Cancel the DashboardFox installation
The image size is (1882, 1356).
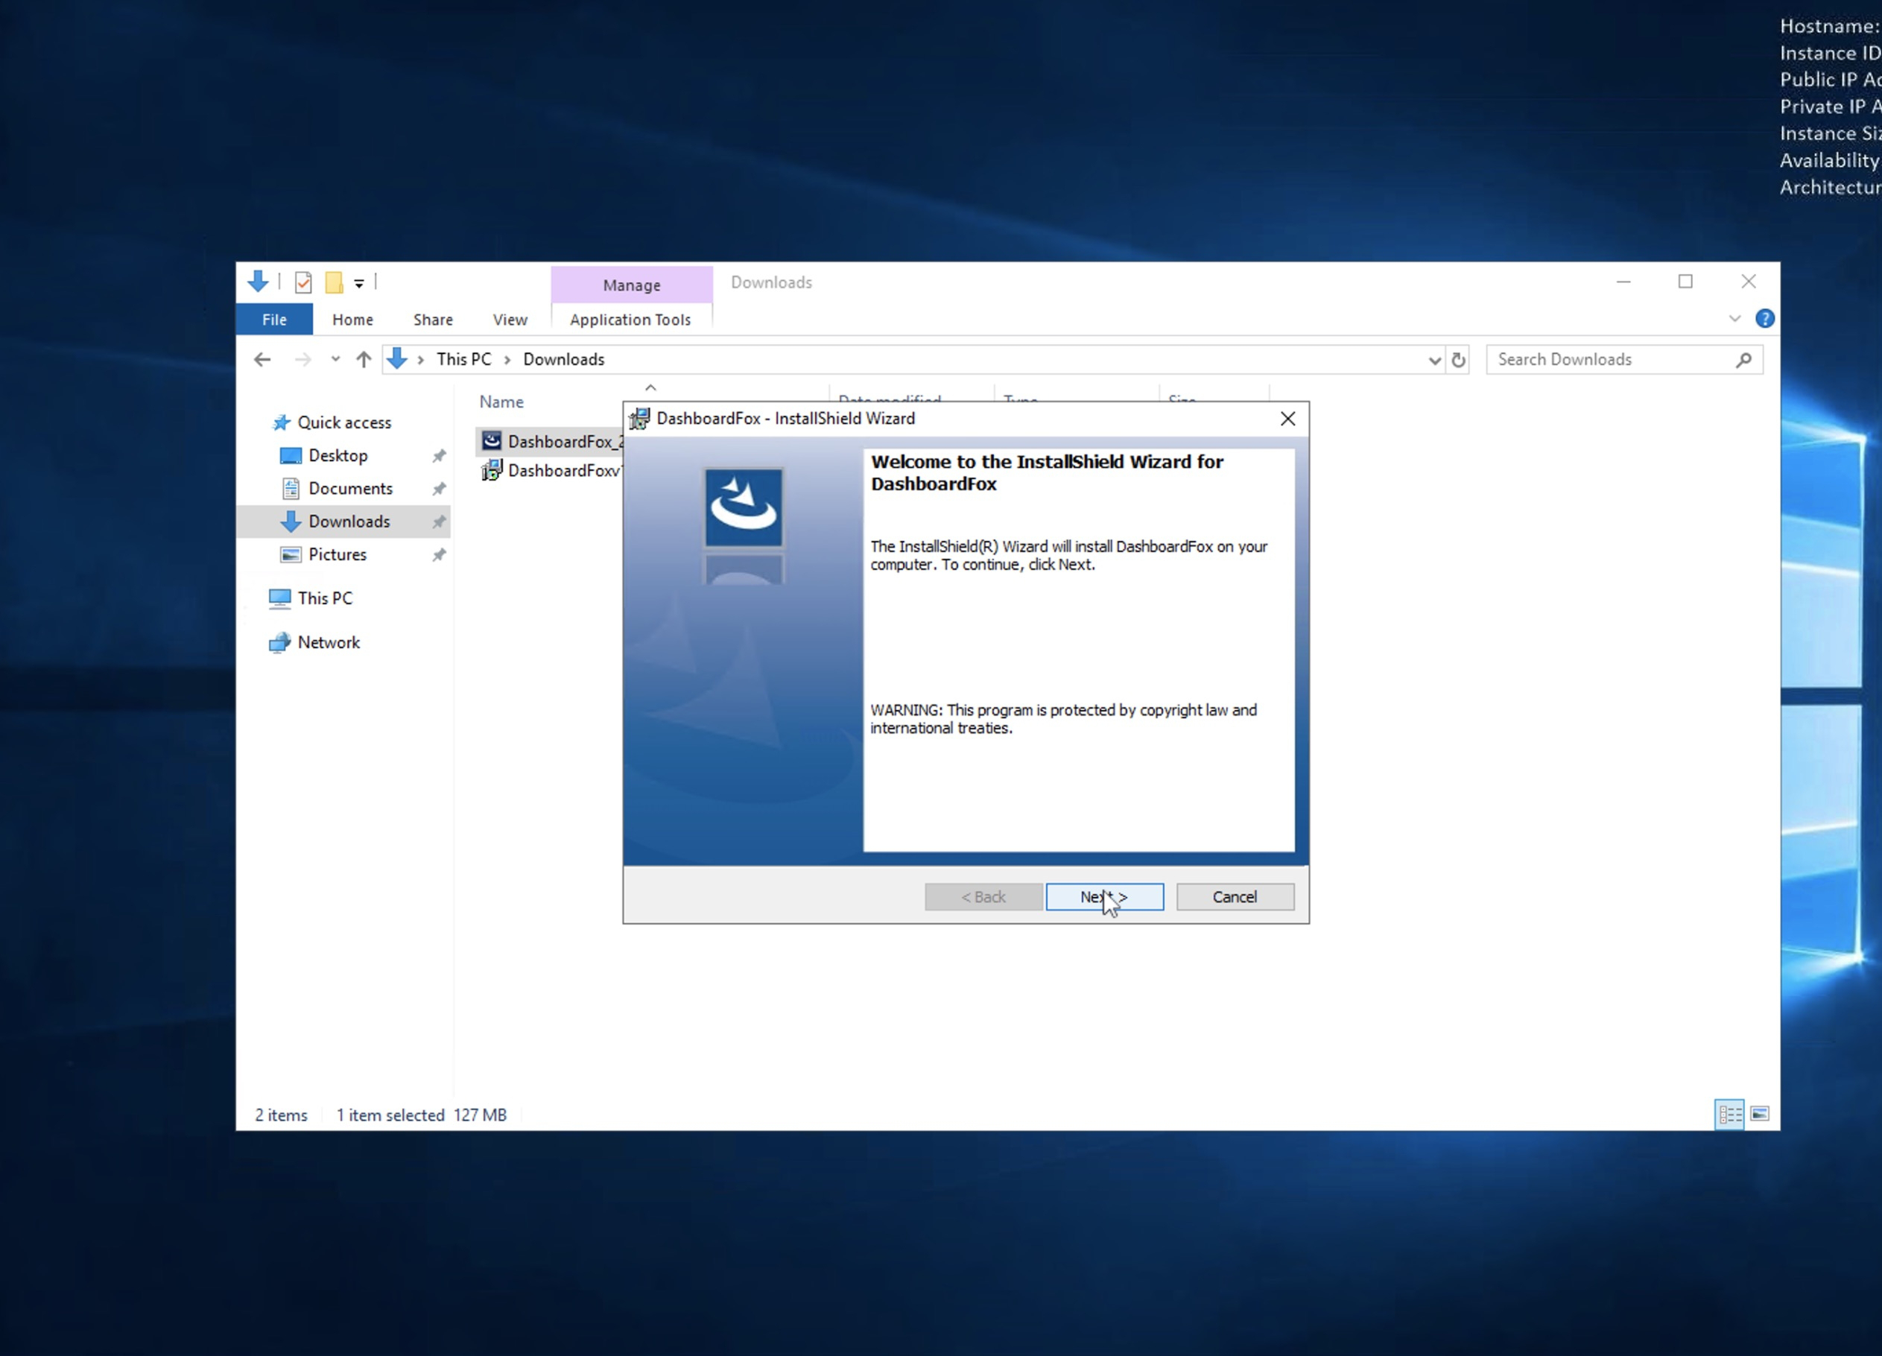(1235, 896)
